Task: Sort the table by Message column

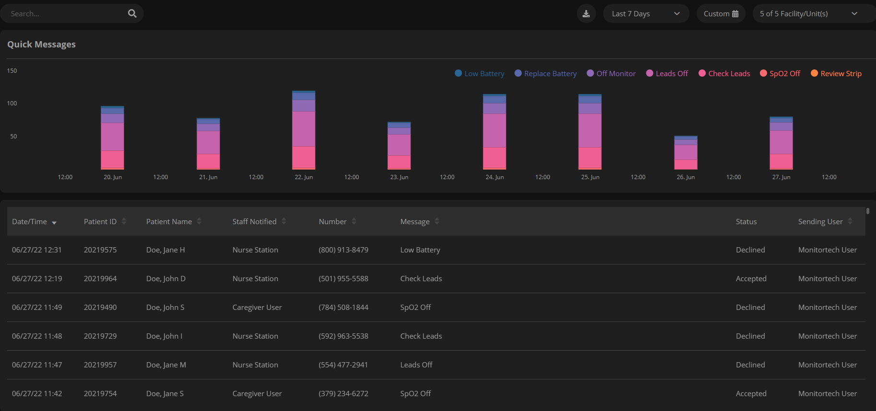Action: (x=420, y=221)
